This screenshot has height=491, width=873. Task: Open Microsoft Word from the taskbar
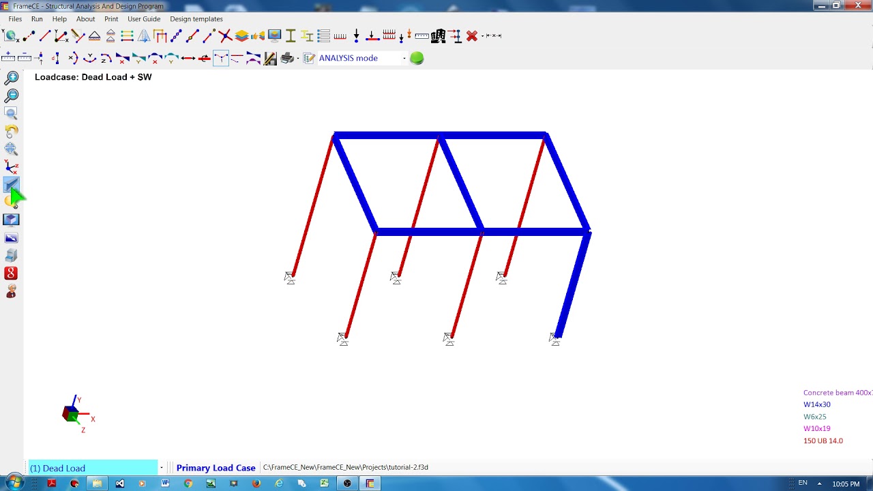165,483
